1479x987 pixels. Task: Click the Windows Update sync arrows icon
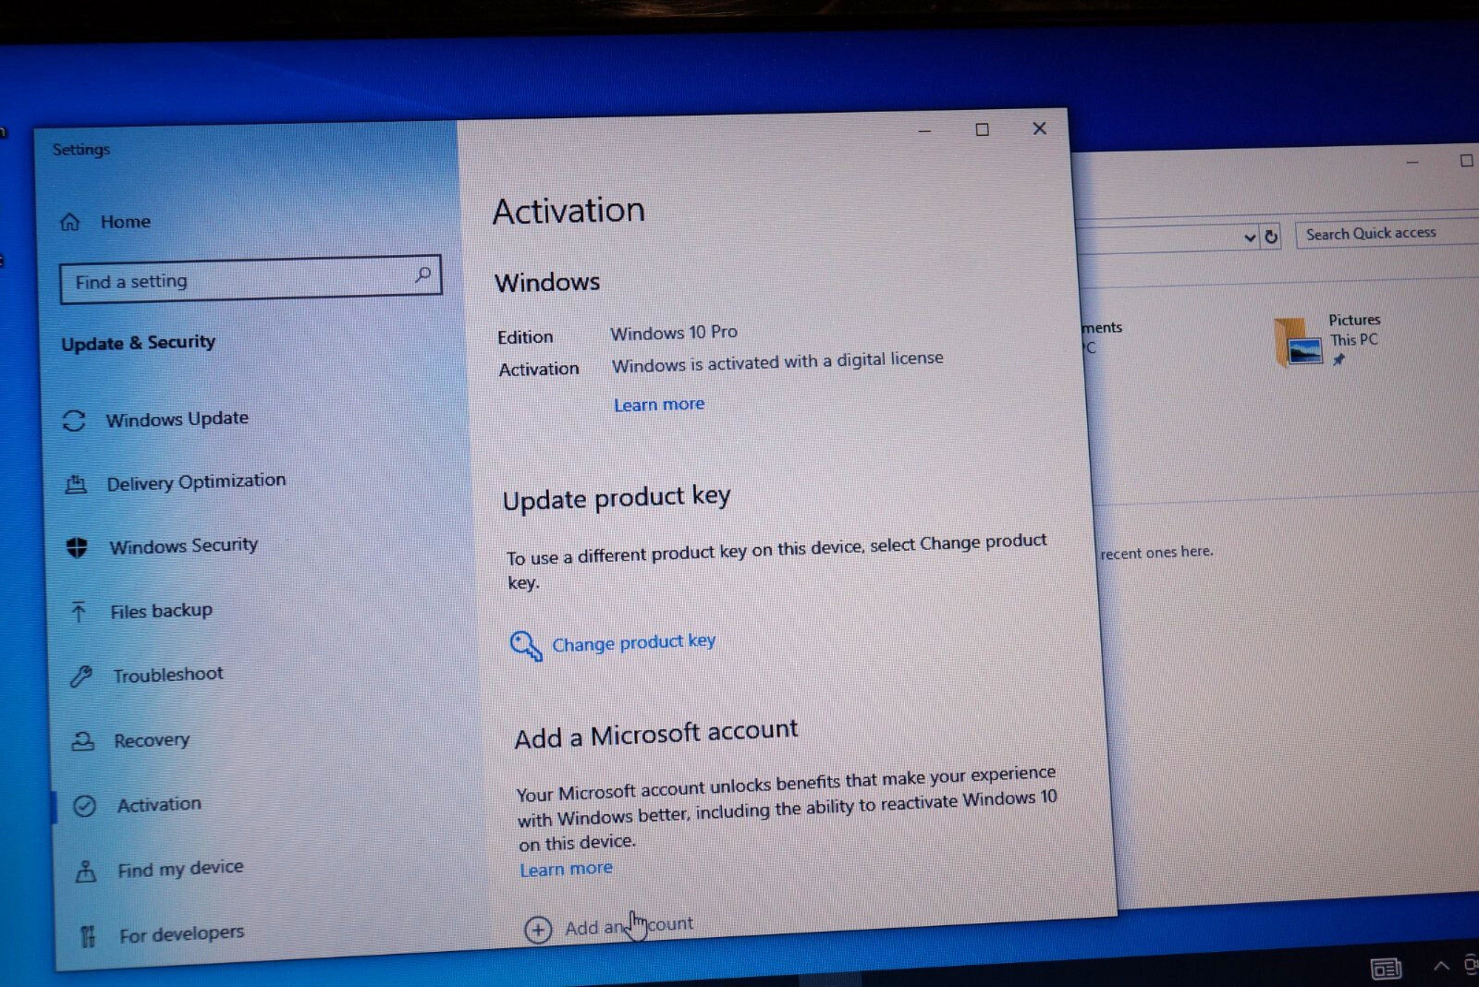tap(74, 421)
